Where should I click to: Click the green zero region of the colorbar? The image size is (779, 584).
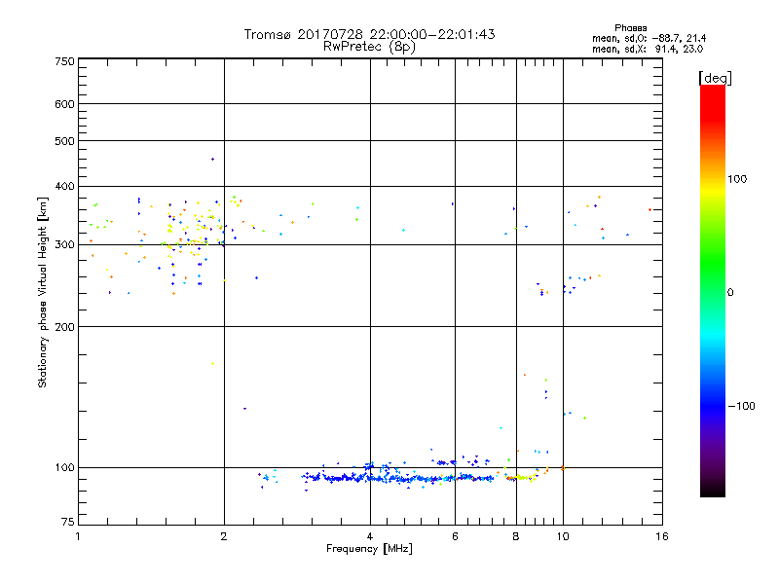pos(713,292)
